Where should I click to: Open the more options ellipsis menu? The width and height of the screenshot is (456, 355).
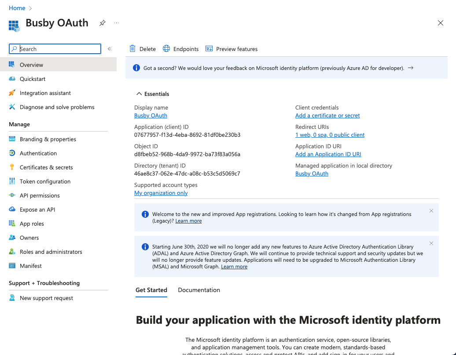pos(117,23)
